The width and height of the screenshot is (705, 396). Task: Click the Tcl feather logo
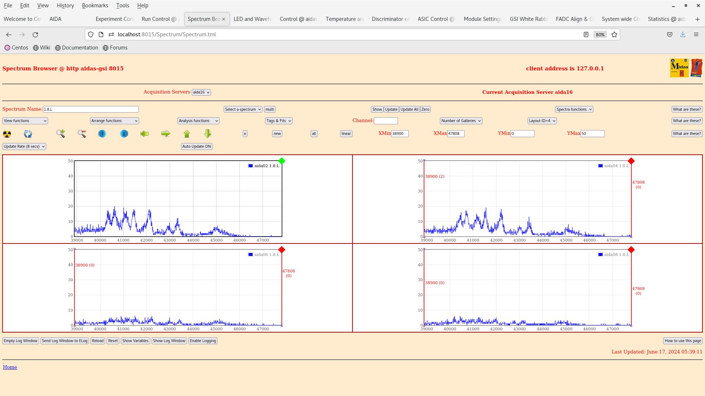point(697,68)
